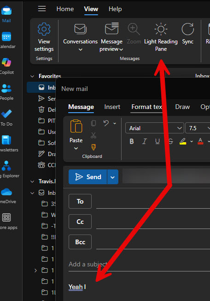
Task: Click the Copy icon in Clipboard
Action: (93, 123)
